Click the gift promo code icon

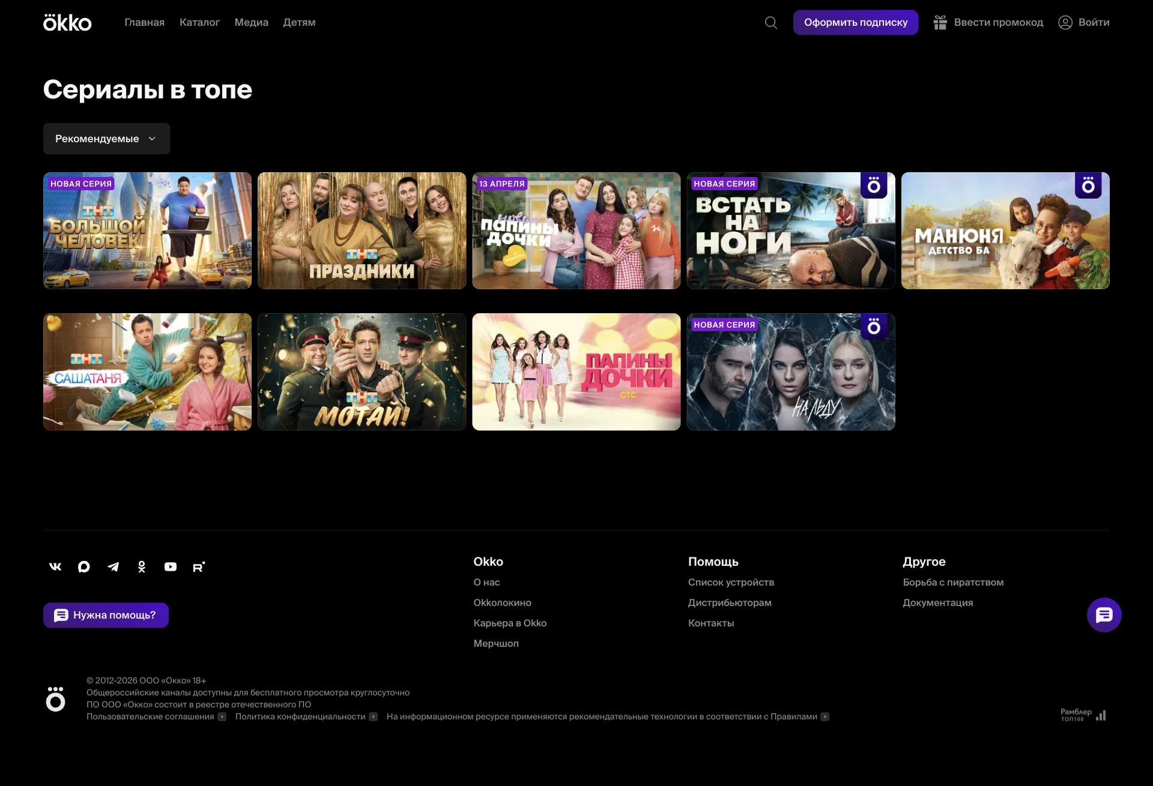[940, 23]
